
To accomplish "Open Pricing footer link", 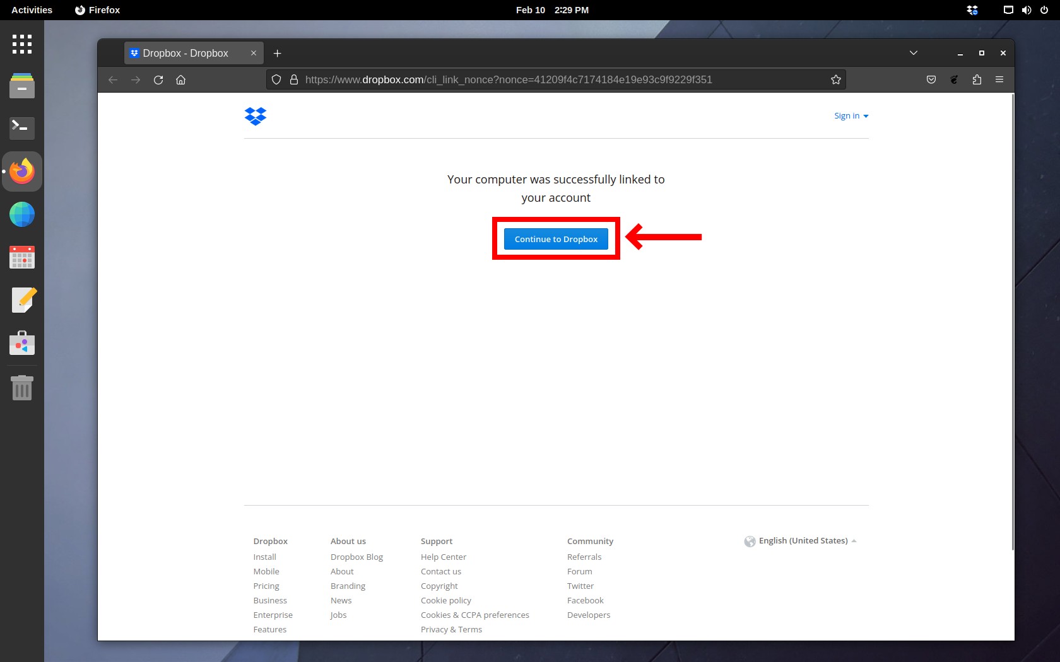I will pyautogui.click(x=266, y=586).
